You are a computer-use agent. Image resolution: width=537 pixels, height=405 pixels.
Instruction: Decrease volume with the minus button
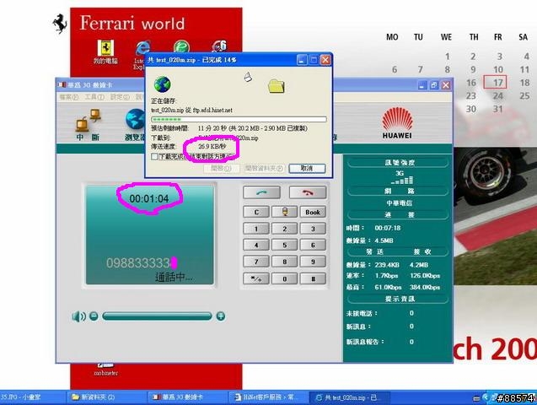point(94,316)
